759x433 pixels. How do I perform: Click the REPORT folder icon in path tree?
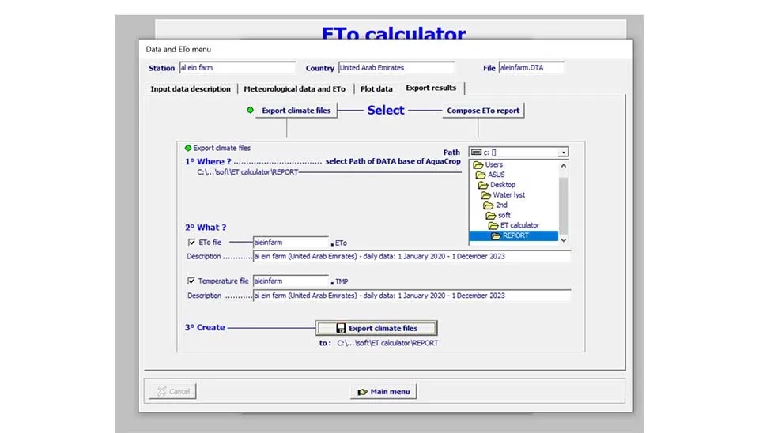(x=496, y=235)
